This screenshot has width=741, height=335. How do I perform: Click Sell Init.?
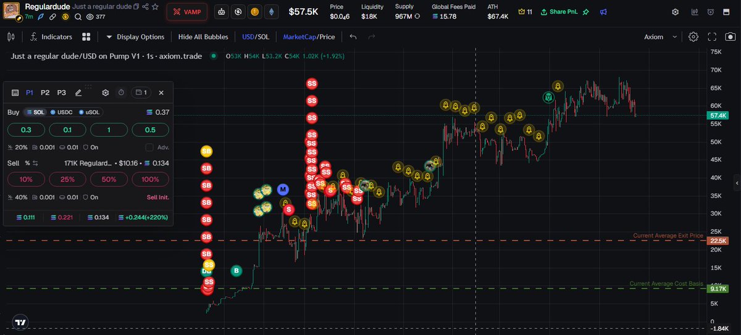(158, 197)
